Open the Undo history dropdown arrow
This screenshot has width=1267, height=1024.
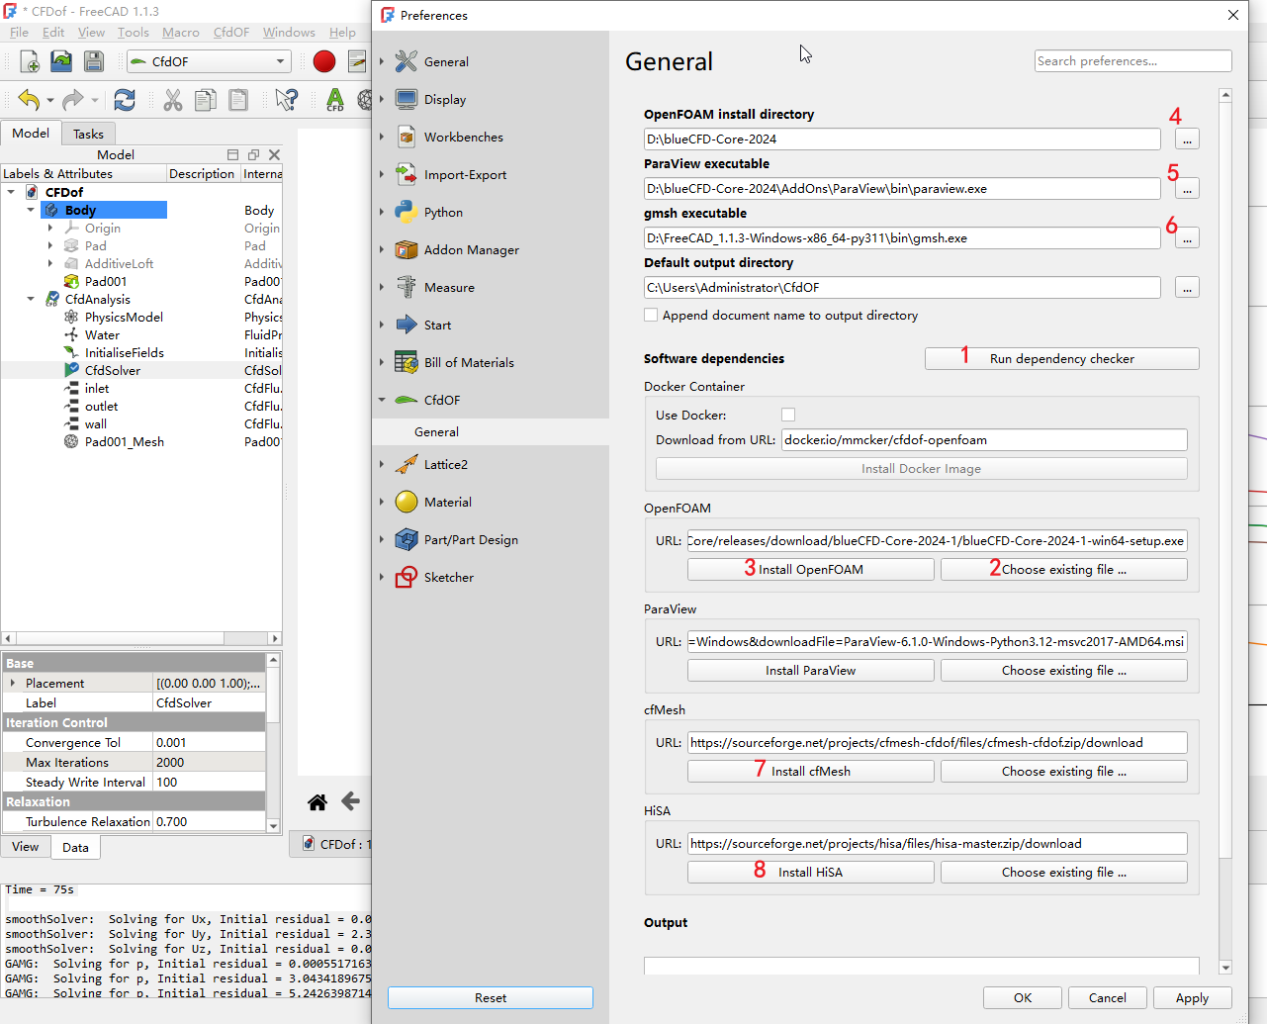pyautogui.click(x=50, y=100)
